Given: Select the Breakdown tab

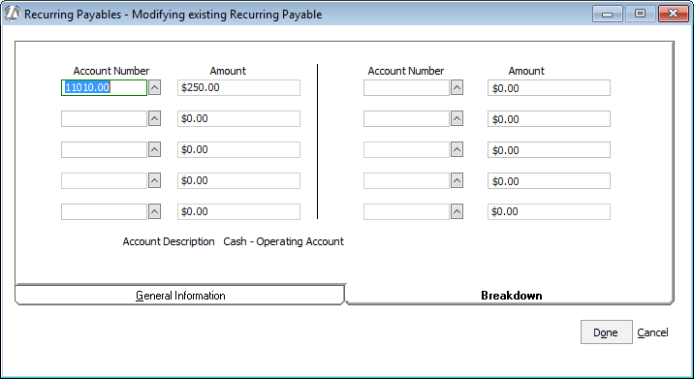Looking at the screenshot, I should pos(511,296).
